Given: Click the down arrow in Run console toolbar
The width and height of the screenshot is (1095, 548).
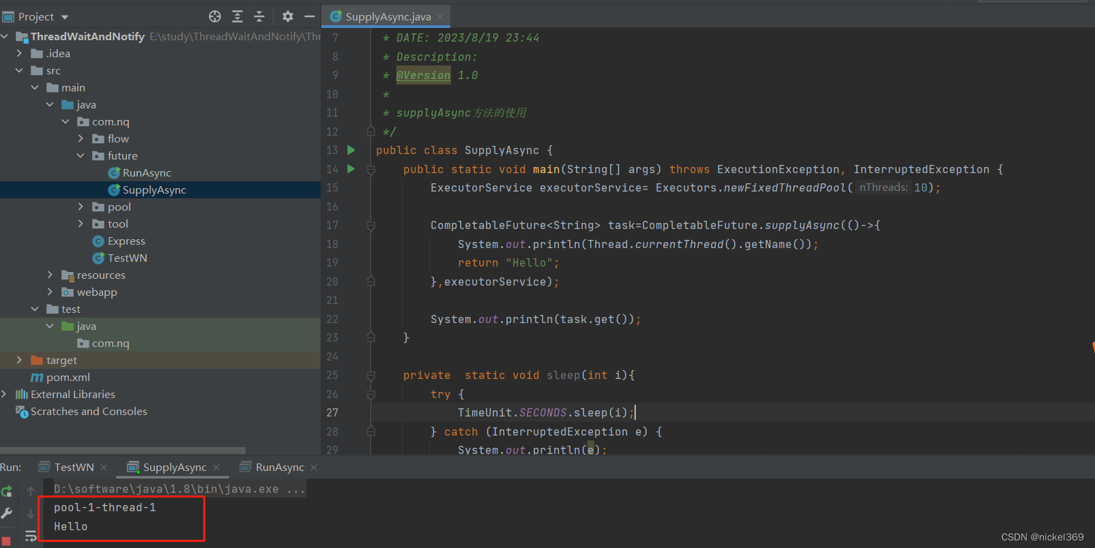Looking at the screenshot, I should (31, 513).
